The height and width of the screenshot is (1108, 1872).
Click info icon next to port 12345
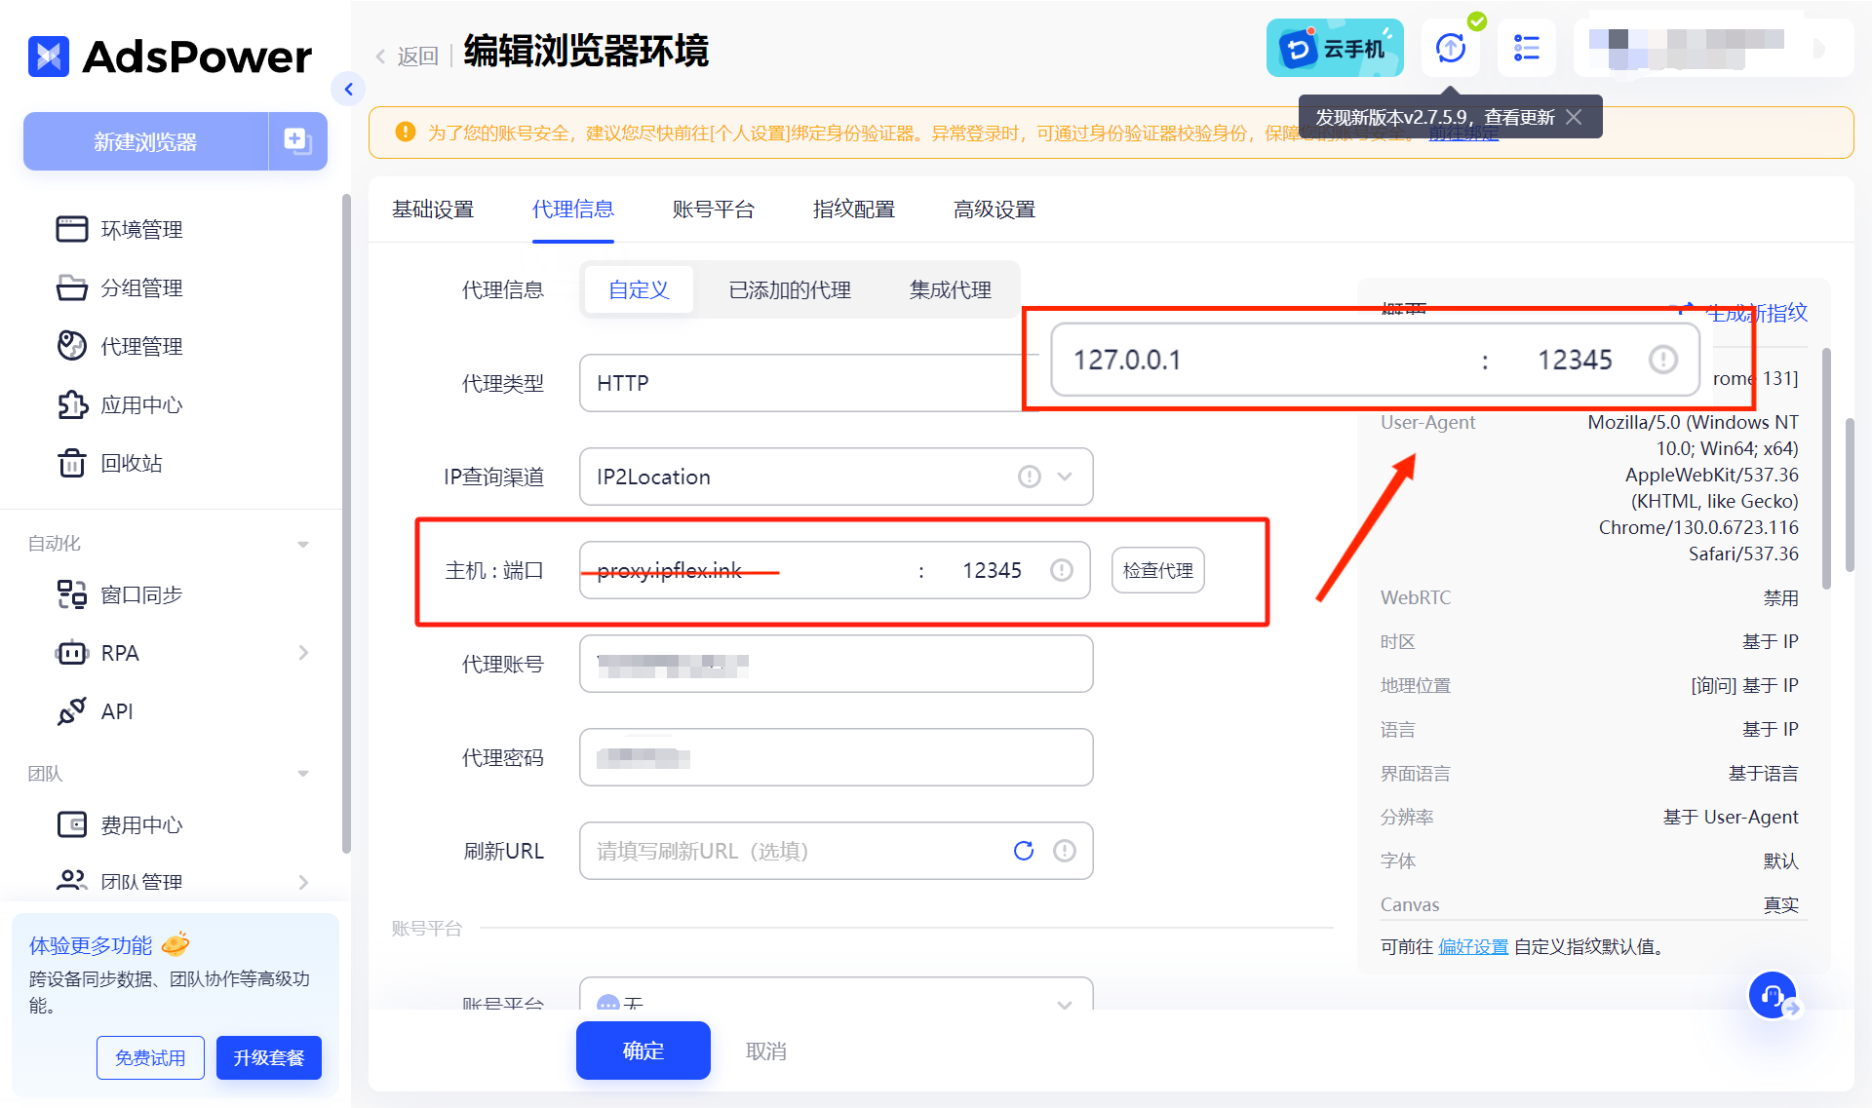[1061, 570]
